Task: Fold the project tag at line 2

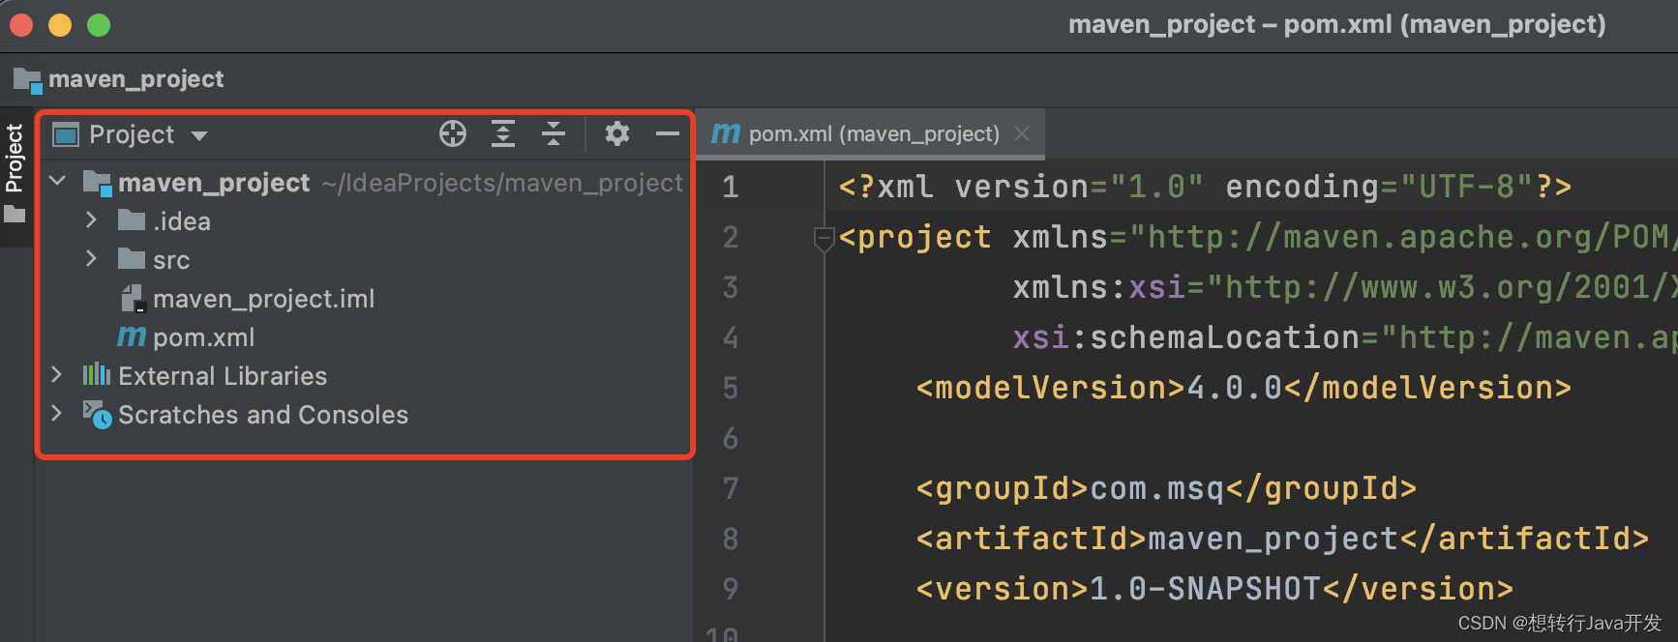Action: click(824, 238)
